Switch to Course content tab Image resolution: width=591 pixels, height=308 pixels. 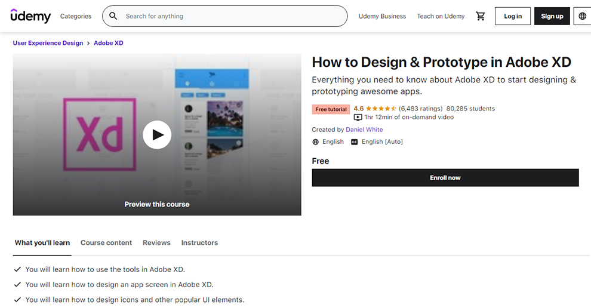pos(106,243)
